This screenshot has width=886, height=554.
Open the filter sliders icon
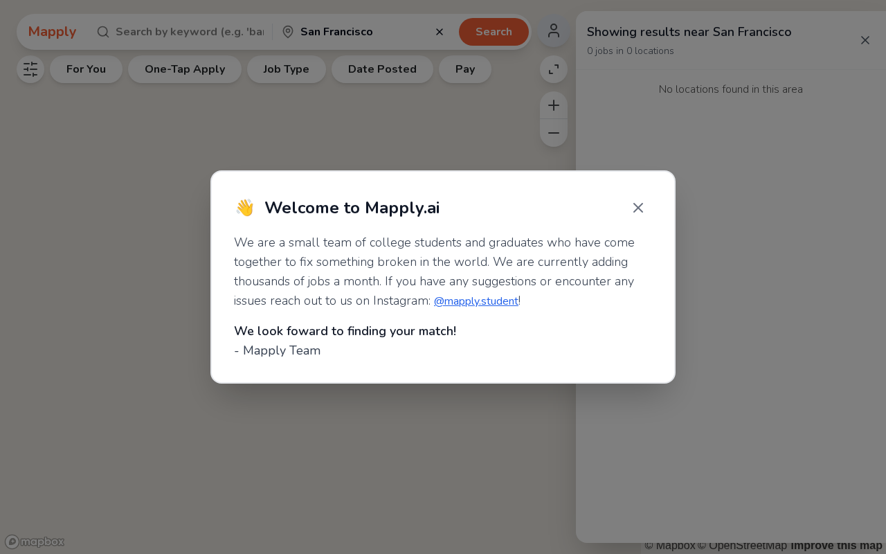click(x=30, y=69)
